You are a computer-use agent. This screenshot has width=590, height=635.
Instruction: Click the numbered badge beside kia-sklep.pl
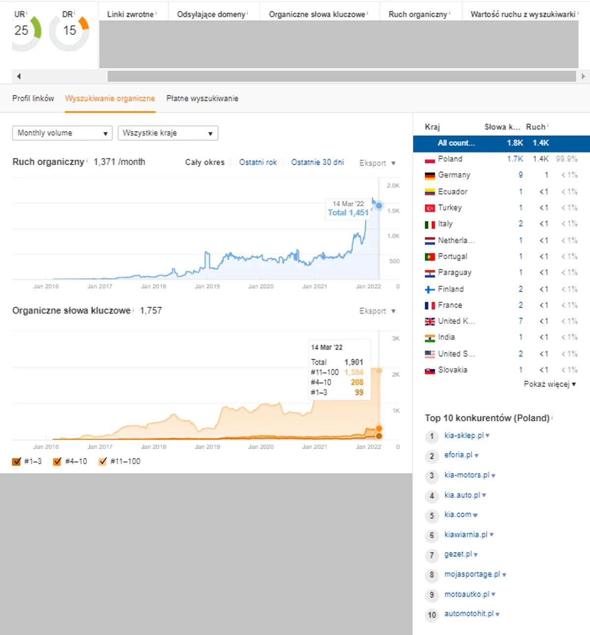click(x=432, y=436)
